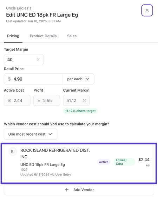The width and height of the screenshot is (158, 199).
Task: Click the Lowest Cost badge
Action: click(125, 162)
